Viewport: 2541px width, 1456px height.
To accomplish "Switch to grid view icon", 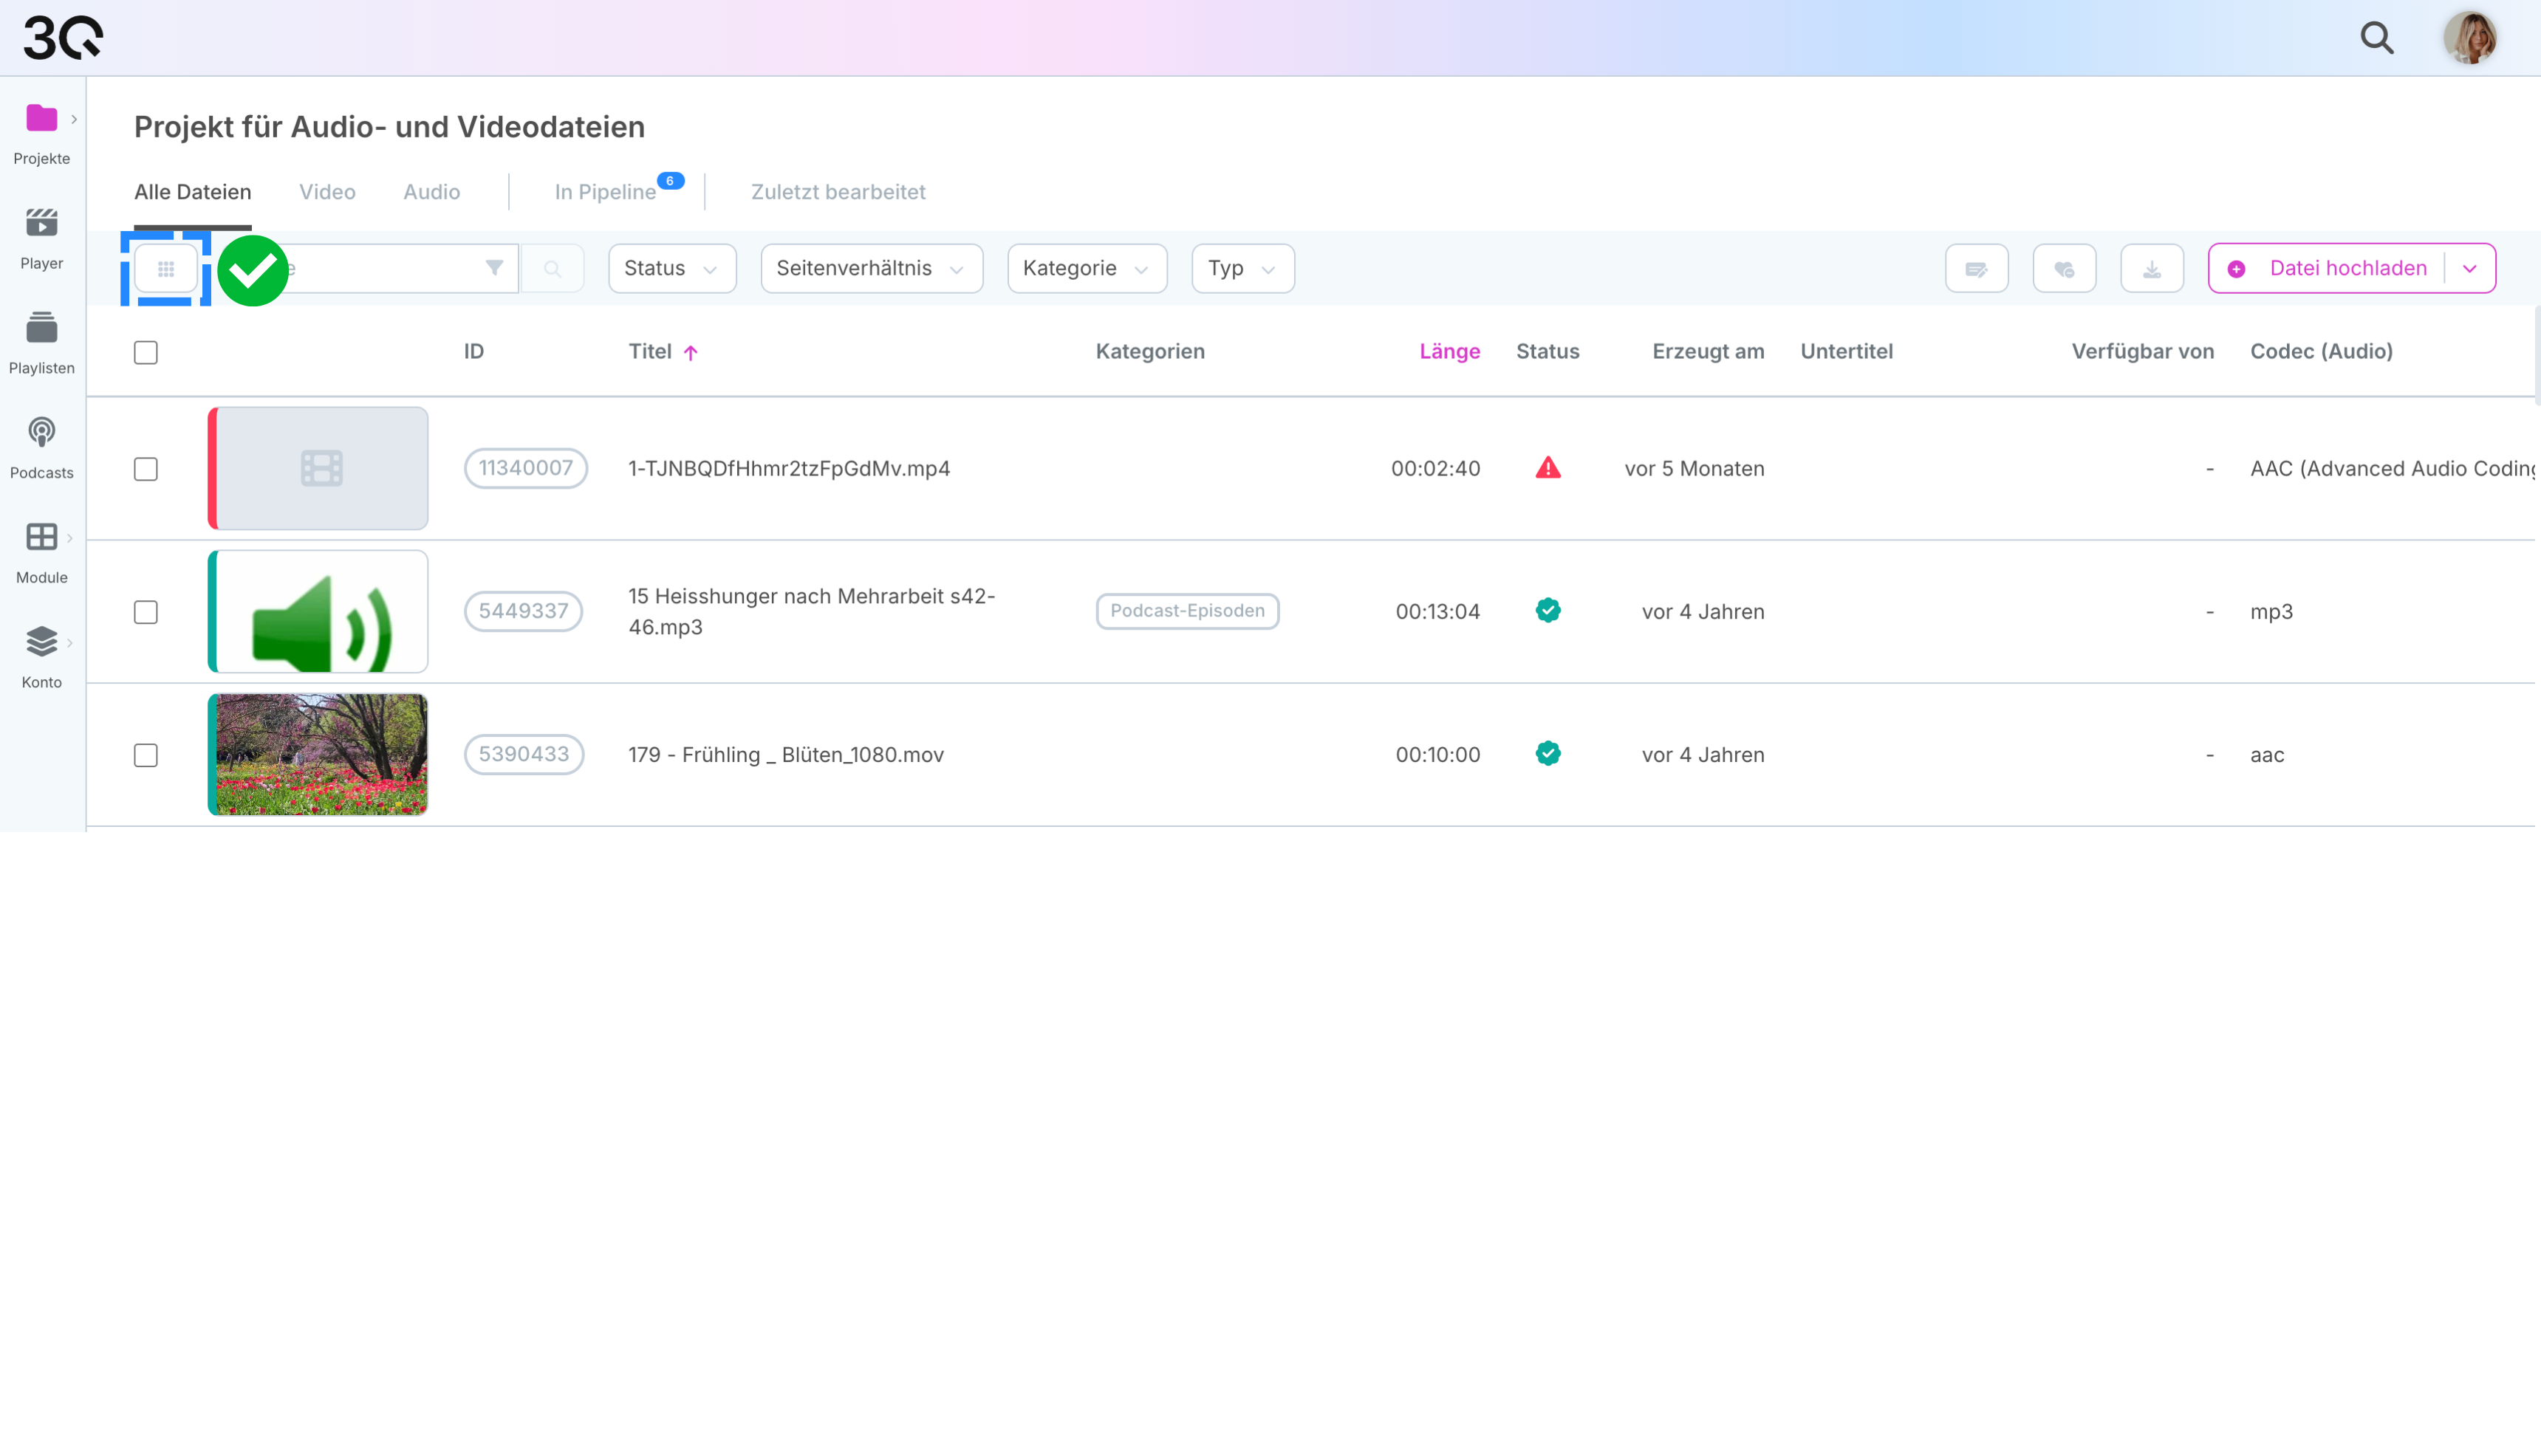I will click(166, 269).
